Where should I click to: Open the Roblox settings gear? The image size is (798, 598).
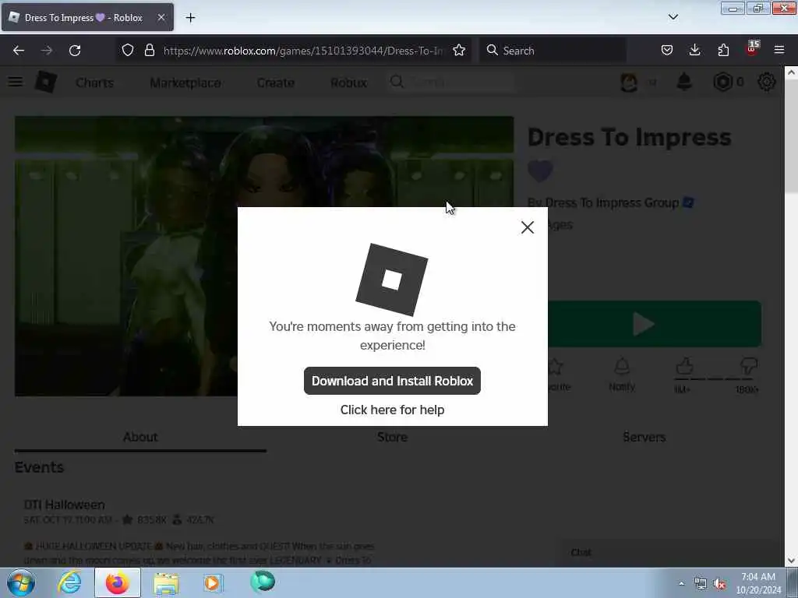(x=767, y=82)
